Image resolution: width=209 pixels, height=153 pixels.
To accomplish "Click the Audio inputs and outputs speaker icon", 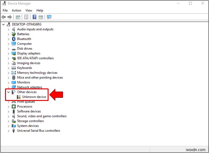I will [x=13, y=29].
